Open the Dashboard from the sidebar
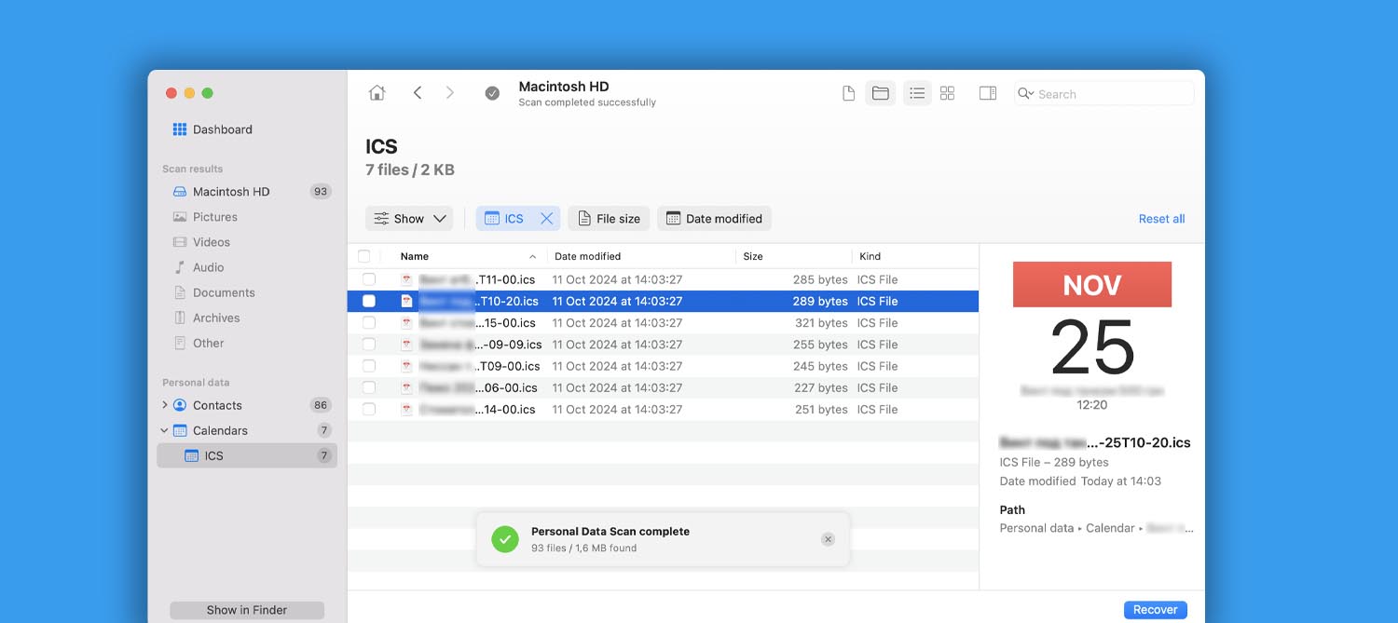Image resolution: width=1398 pixels, height=623 pixels. pyautogui.click(x=223, y=129)
